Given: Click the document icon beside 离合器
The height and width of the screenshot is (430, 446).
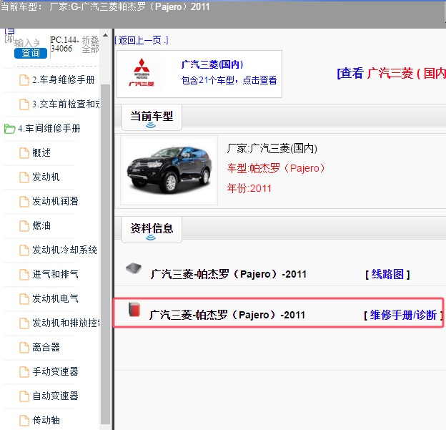Looking at the screenshot, I should click(24, 348).
